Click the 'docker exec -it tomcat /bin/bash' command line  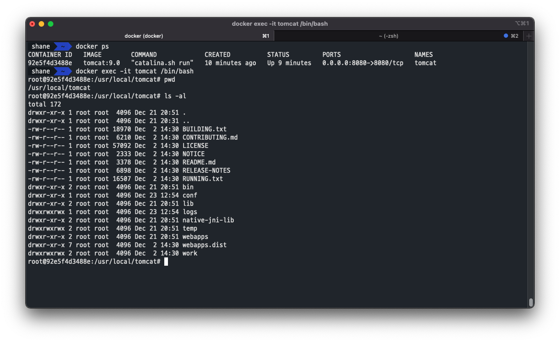(x=134, y=71)
